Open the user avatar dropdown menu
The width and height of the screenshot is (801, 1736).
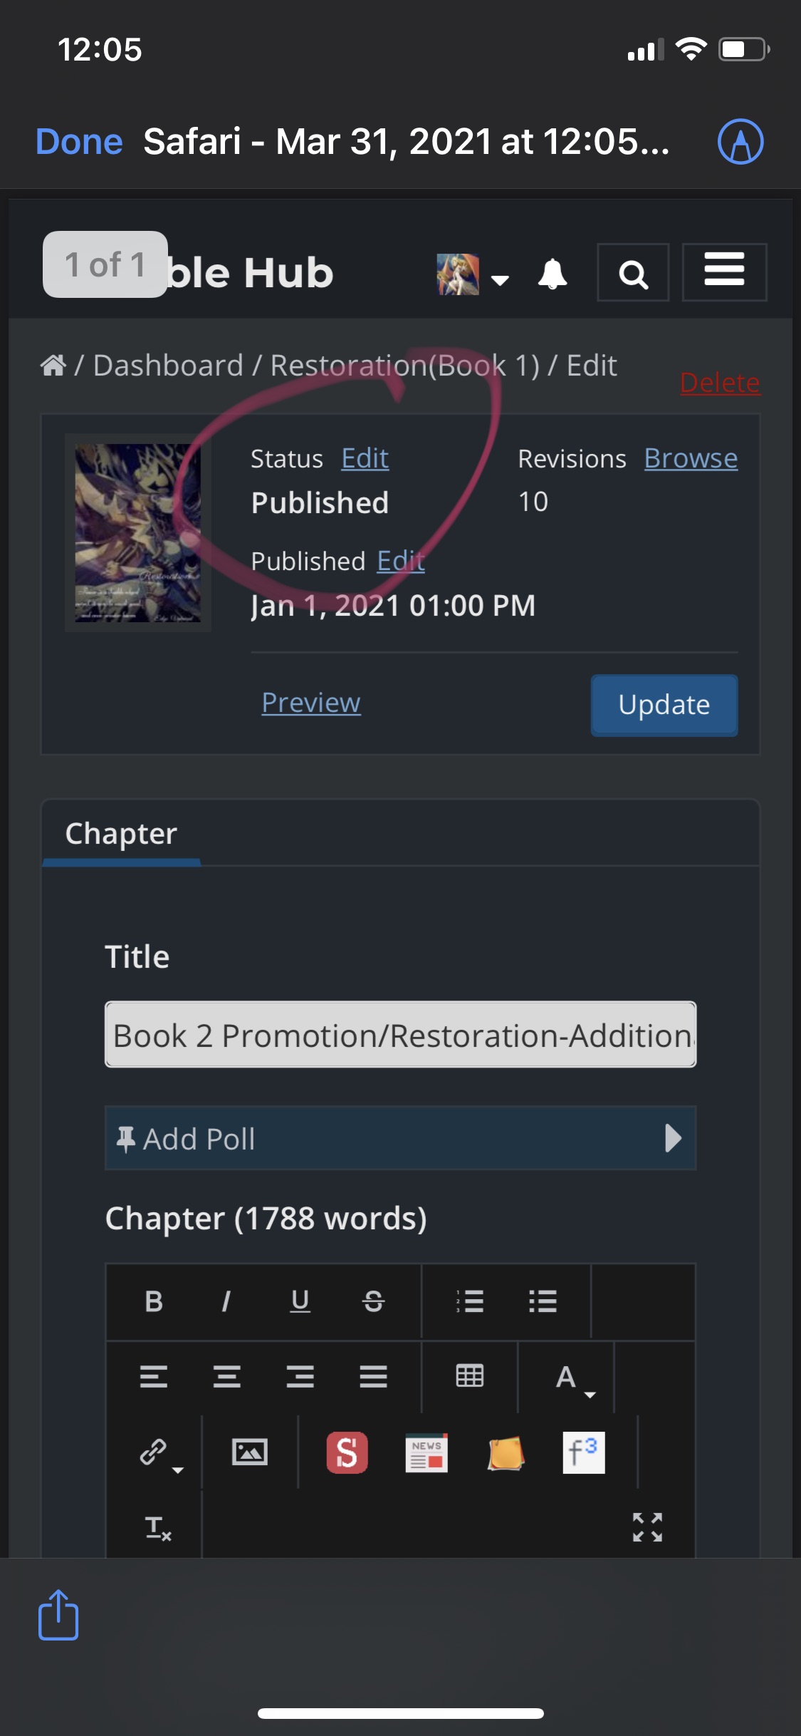tap(473, 274)
